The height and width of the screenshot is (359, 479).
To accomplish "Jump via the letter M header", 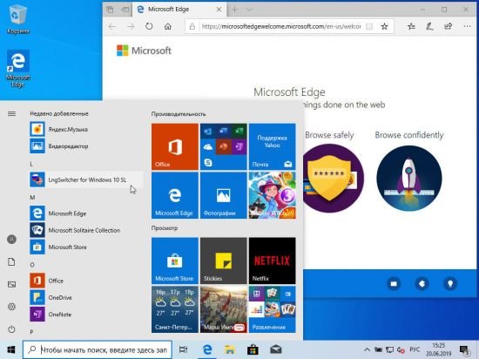I will (32, 198).
